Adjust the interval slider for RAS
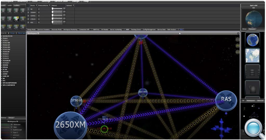266x140 pixels. (x=57, y=22)
